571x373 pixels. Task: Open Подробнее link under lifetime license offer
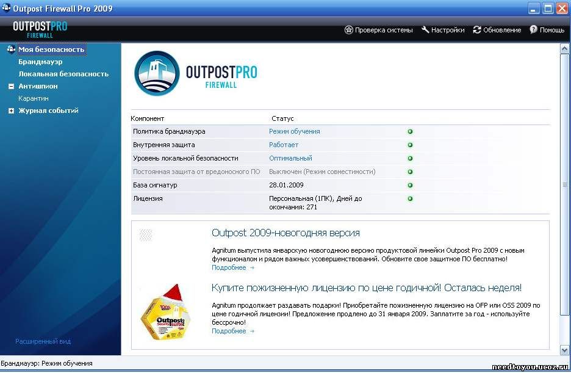pyautogui.click(x=233, y=331)
